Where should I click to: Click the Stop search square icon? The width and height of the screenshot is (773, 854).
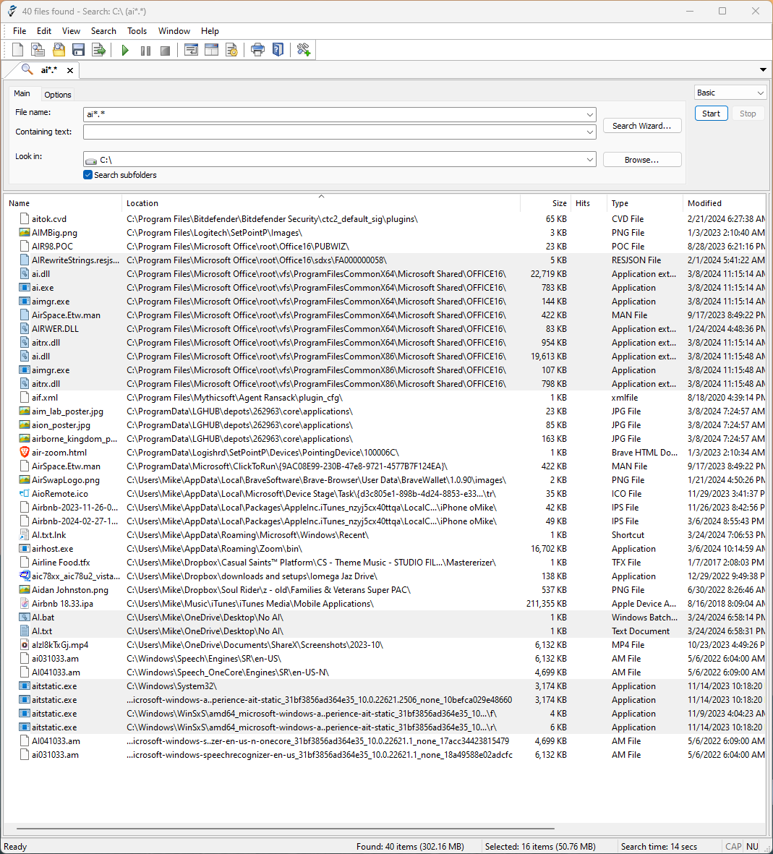[x=165, y=51]
